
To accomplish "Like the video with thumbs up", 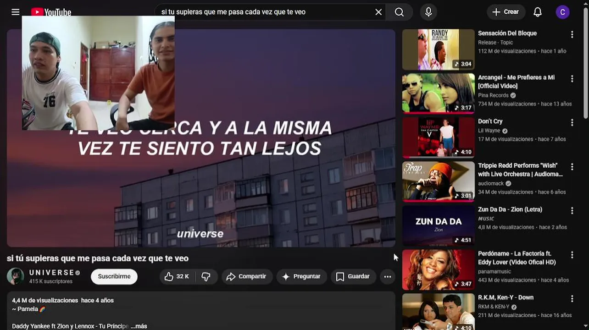I will 177,276.
